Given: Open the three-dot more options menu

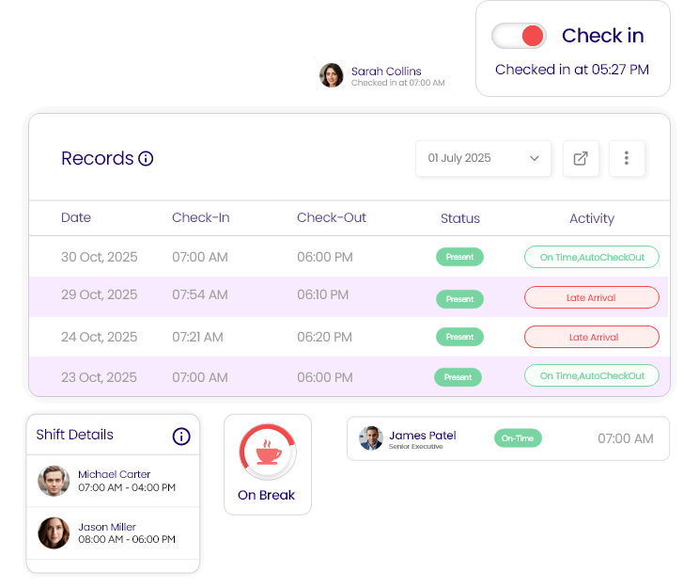Looking at the screenshot, I should pyautogui.click(x=627, y=158).
